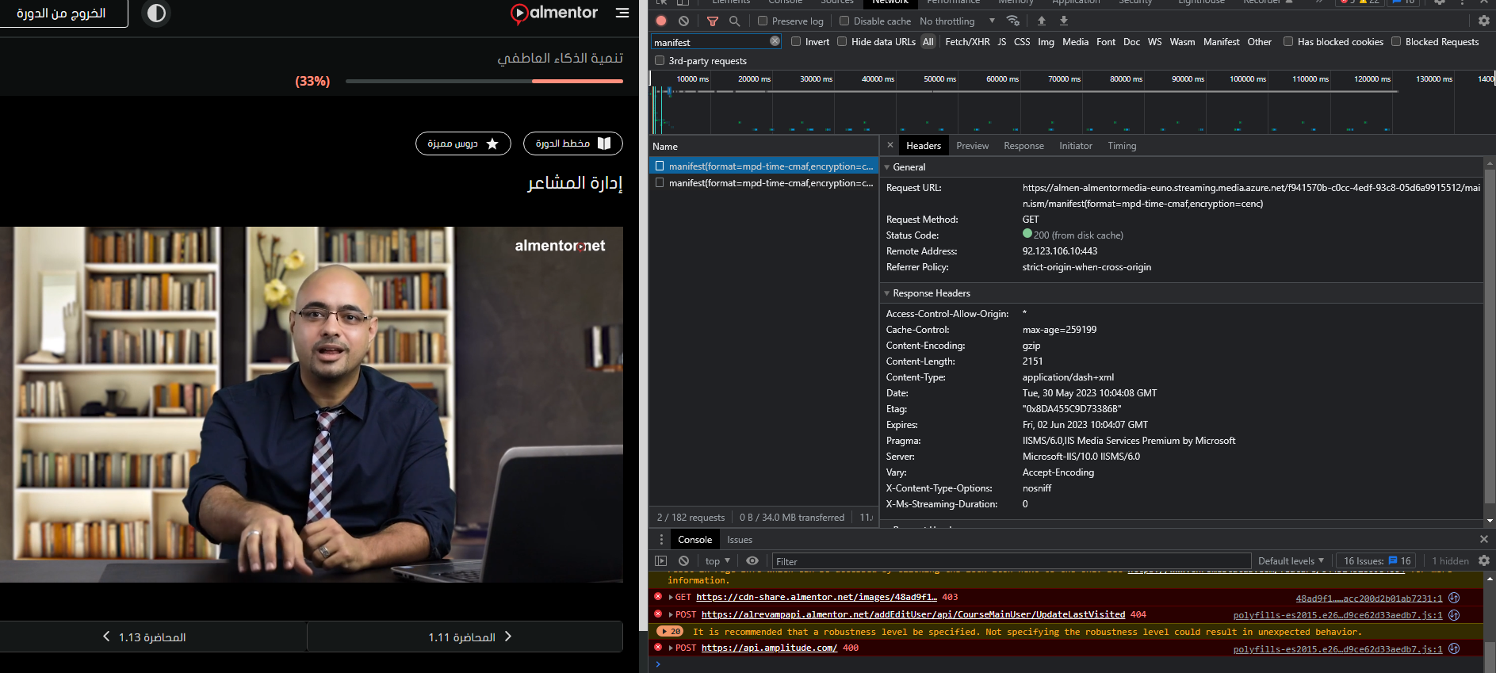1496x673 pixels.
Task: Check 3rd-party requests checkbox
Action: click(659, 60)
